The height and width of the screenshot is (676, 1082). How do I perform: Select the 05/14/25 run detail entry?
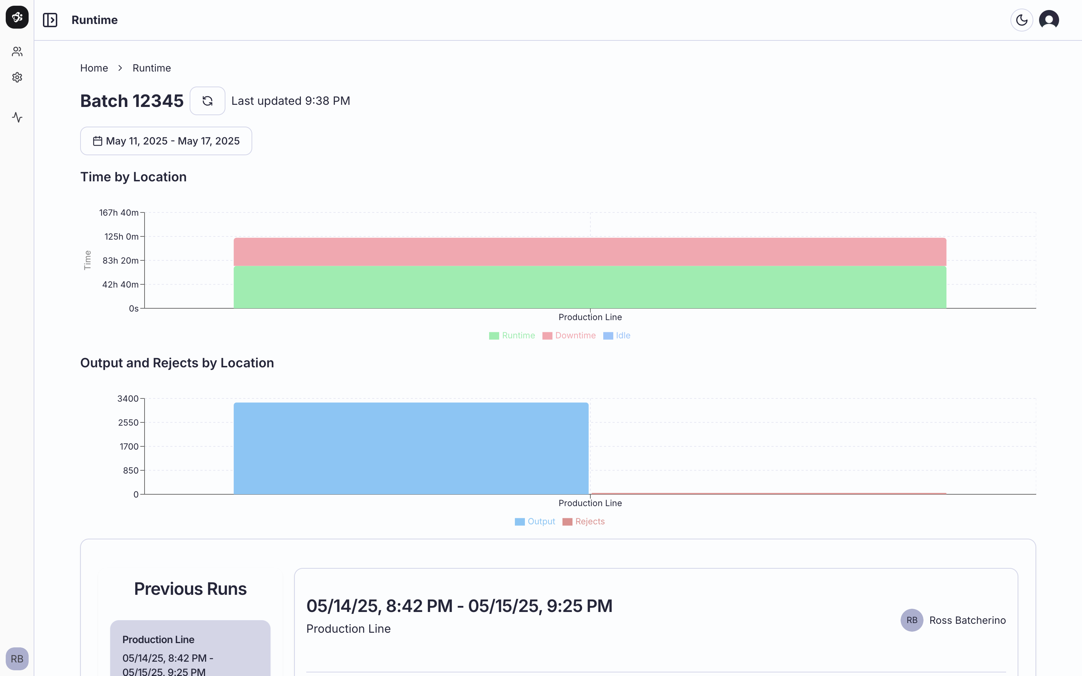click(x=459, y=606)
